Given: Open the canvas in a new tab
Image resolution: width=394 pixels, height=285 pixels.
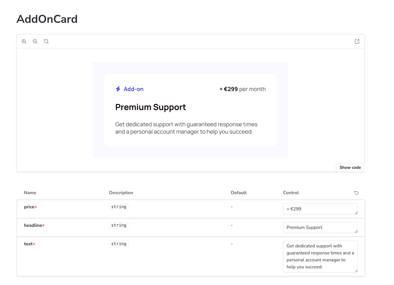Looking at the screenshot, I should (357, 41).
